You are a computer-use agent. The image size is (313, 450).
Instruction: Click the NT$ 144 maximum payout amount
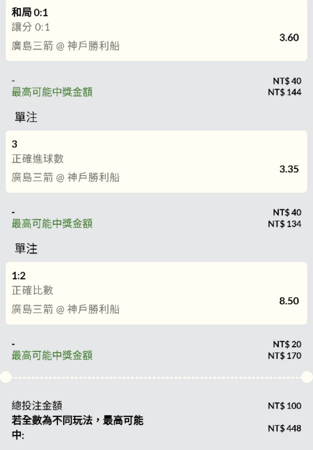click(x=284, y=92)
